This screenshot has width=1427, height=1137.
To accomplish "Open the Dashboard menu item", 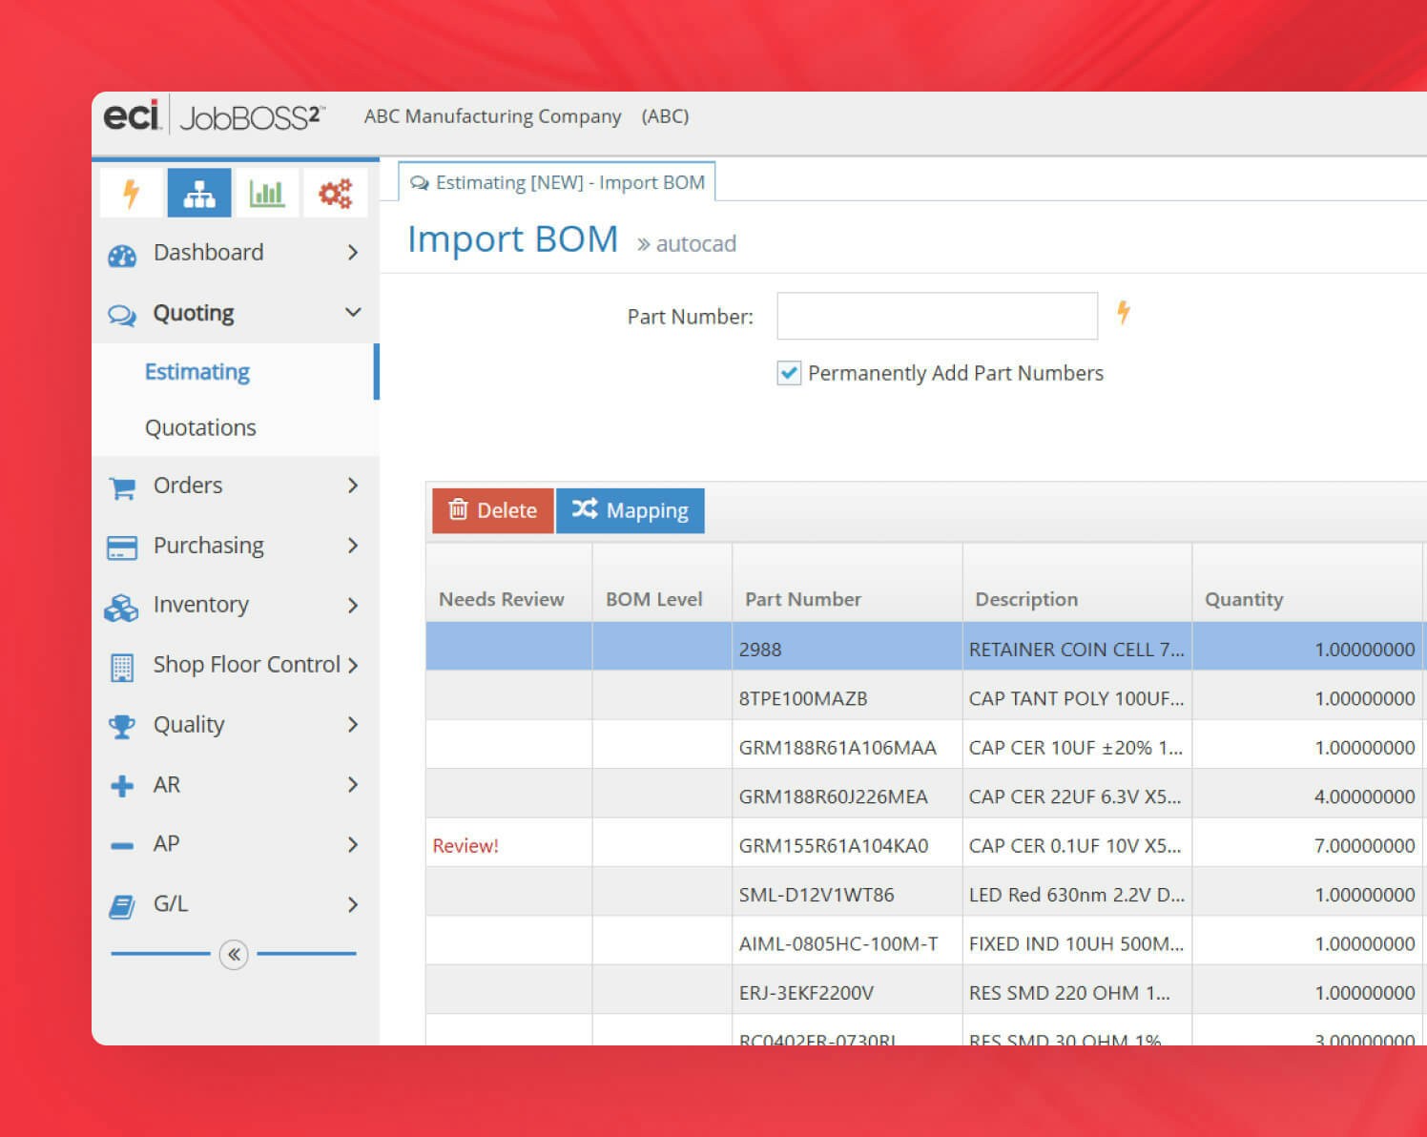I will pos(208,252).
